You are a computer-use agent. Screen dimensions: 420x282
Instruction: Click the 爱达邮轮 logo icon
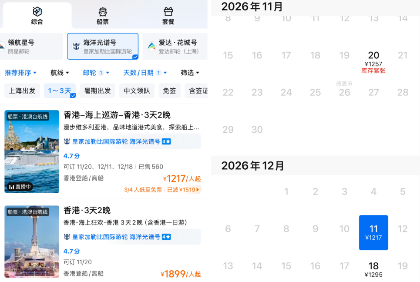(151, 46)
